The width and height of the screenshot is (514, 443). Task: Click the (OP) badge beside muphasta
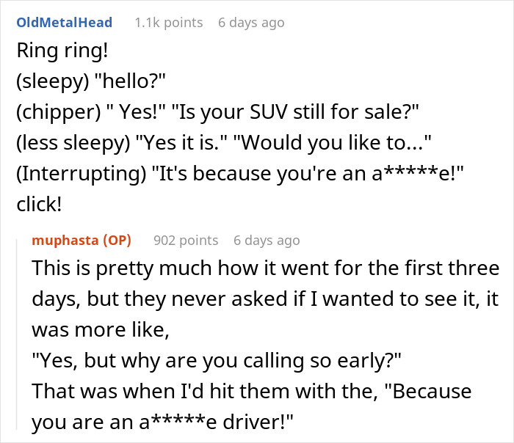tap(117, 241)
